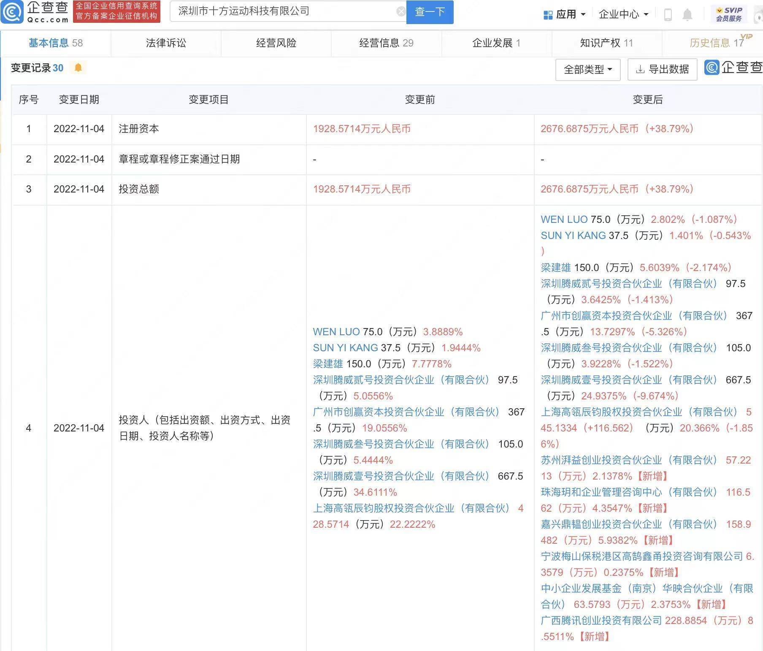Viewport: 763px width, 651px height.
Task: Click the SVIP member service badge
Action: pyautogui.click(x=729, y=14)
